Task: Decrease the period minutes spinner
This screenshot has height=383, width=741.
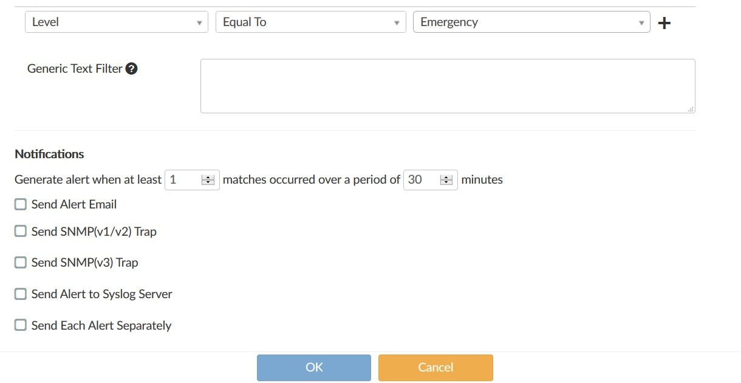Action: (446, 182)
